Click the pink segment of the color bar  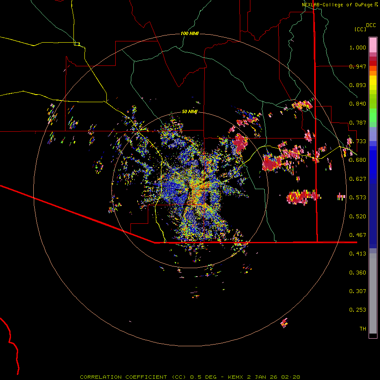(373, 45)
